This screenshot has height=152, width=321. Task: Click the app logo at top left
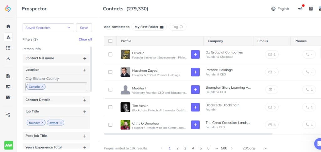[8, 9]
